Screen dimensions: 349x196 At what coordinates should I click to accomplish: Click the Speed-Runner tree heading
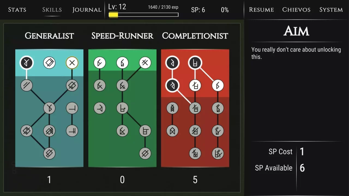click(122, 36)
